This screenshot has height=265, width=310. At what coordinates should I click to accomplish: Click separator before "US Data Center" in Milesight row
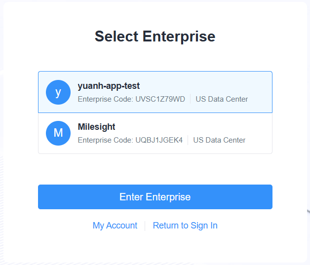pyautogui.click(x=188, y=140)
